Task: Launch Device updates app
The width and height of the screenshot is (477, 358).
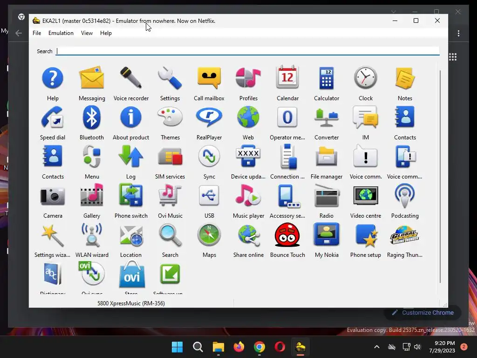Action: [248, 156]
